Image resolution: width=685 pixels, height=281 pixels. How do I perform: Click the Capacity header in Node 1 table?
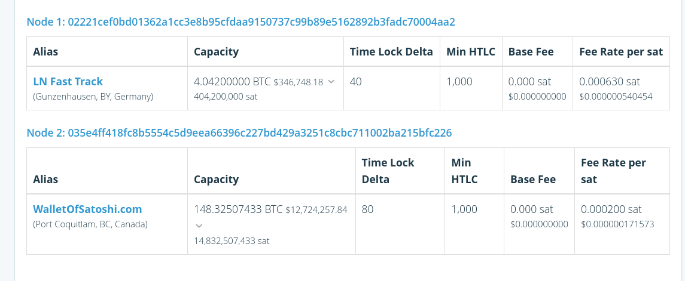[216, 52]
